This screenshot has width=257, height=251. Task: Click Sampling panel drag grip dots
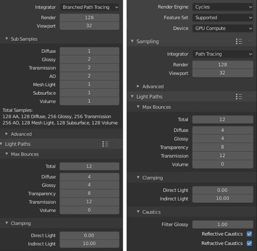click(x=251, y=41)
